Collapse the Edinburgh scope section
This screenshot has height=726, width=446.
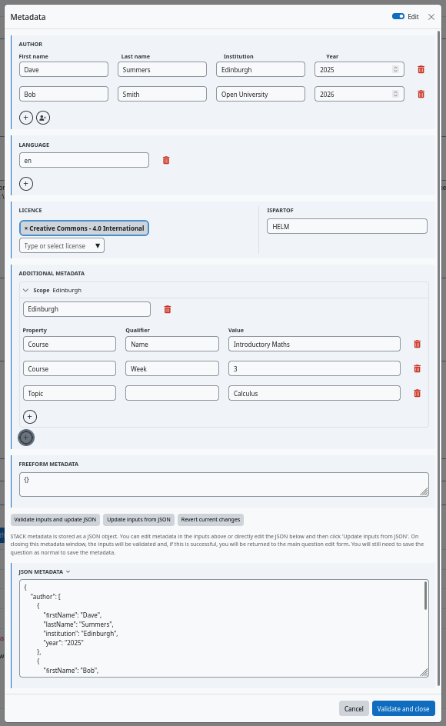click(x=26, y=290)
